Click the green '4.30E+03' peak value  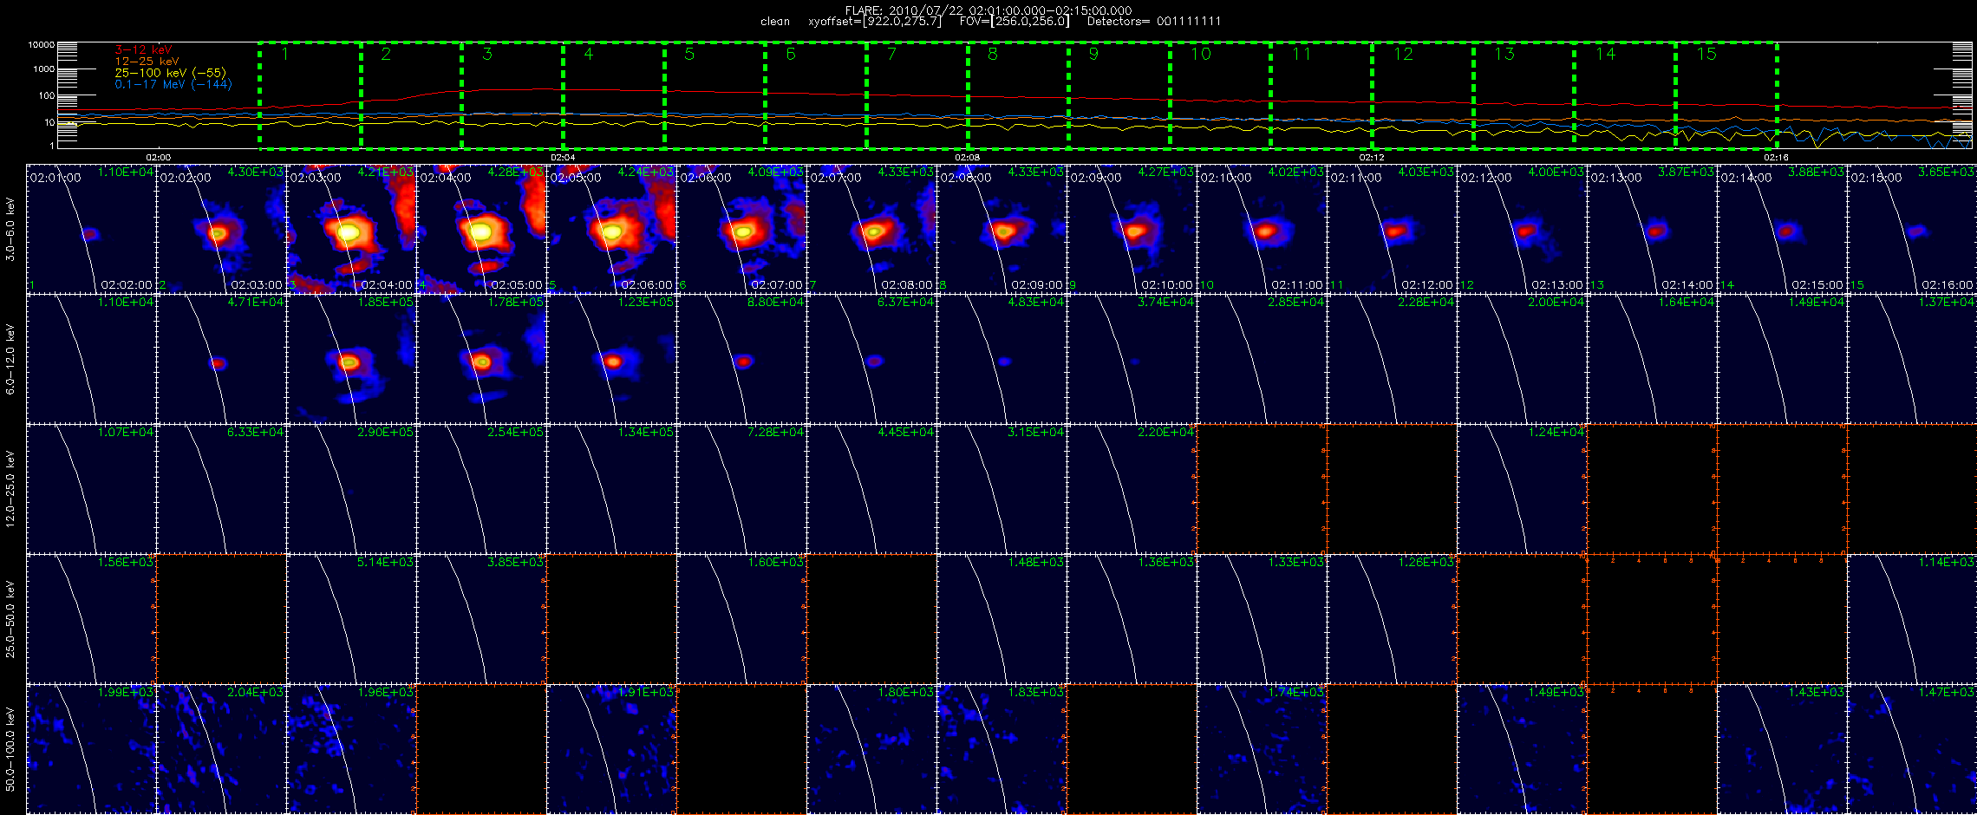(256, 172)
